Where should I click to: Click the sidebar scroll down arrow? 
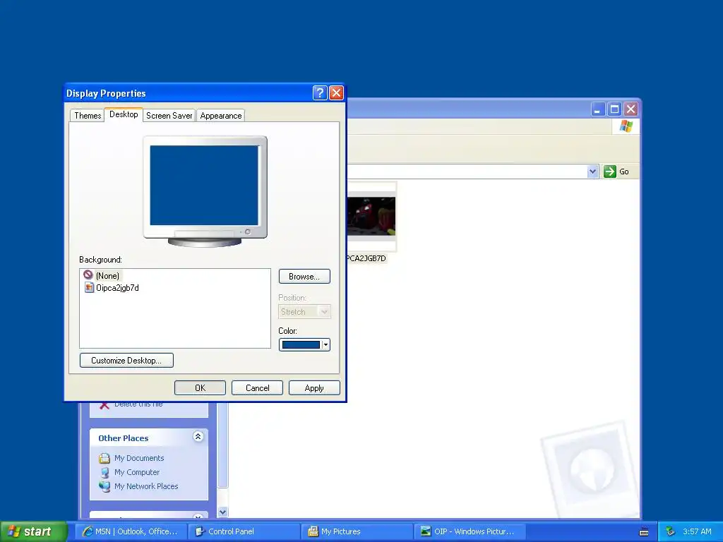click(x=222, y=512)
